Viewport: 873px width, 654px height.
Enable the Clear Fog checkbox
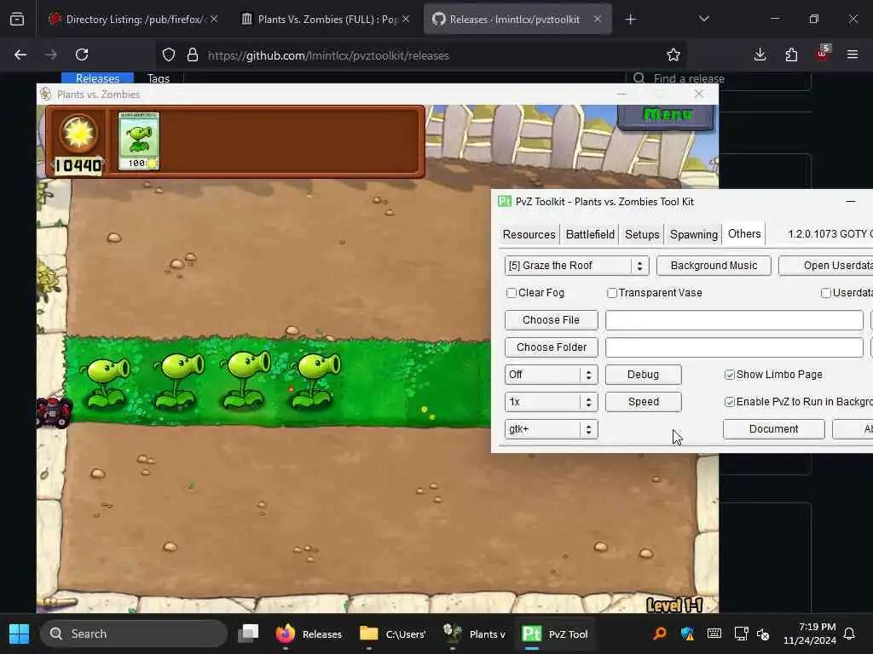(x=512, y=293)
